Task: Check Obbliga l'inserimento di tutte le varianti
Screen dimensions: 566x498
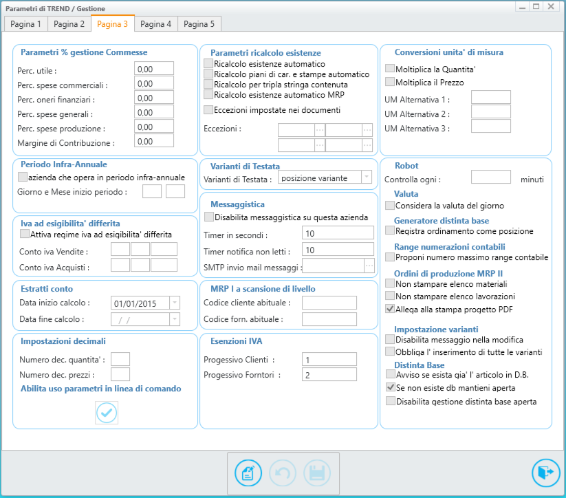Action: point(390,351)
